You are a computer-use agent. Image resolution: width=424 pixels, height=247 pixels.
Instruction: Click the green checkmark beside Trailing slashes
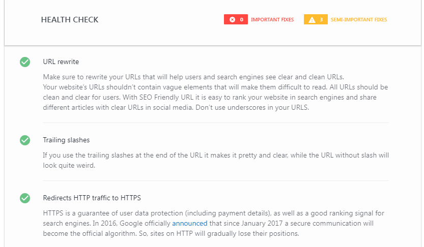(x=25, y=140)
